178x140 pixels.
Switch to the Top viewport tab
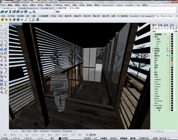pyautogui.click(x=23, y=131)
